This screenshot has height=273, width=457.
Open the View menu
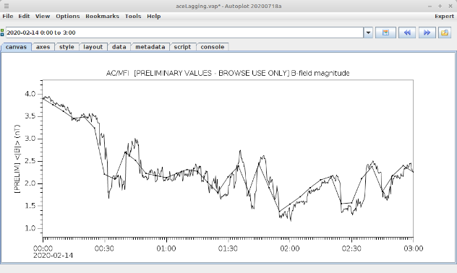click(43, 16)
